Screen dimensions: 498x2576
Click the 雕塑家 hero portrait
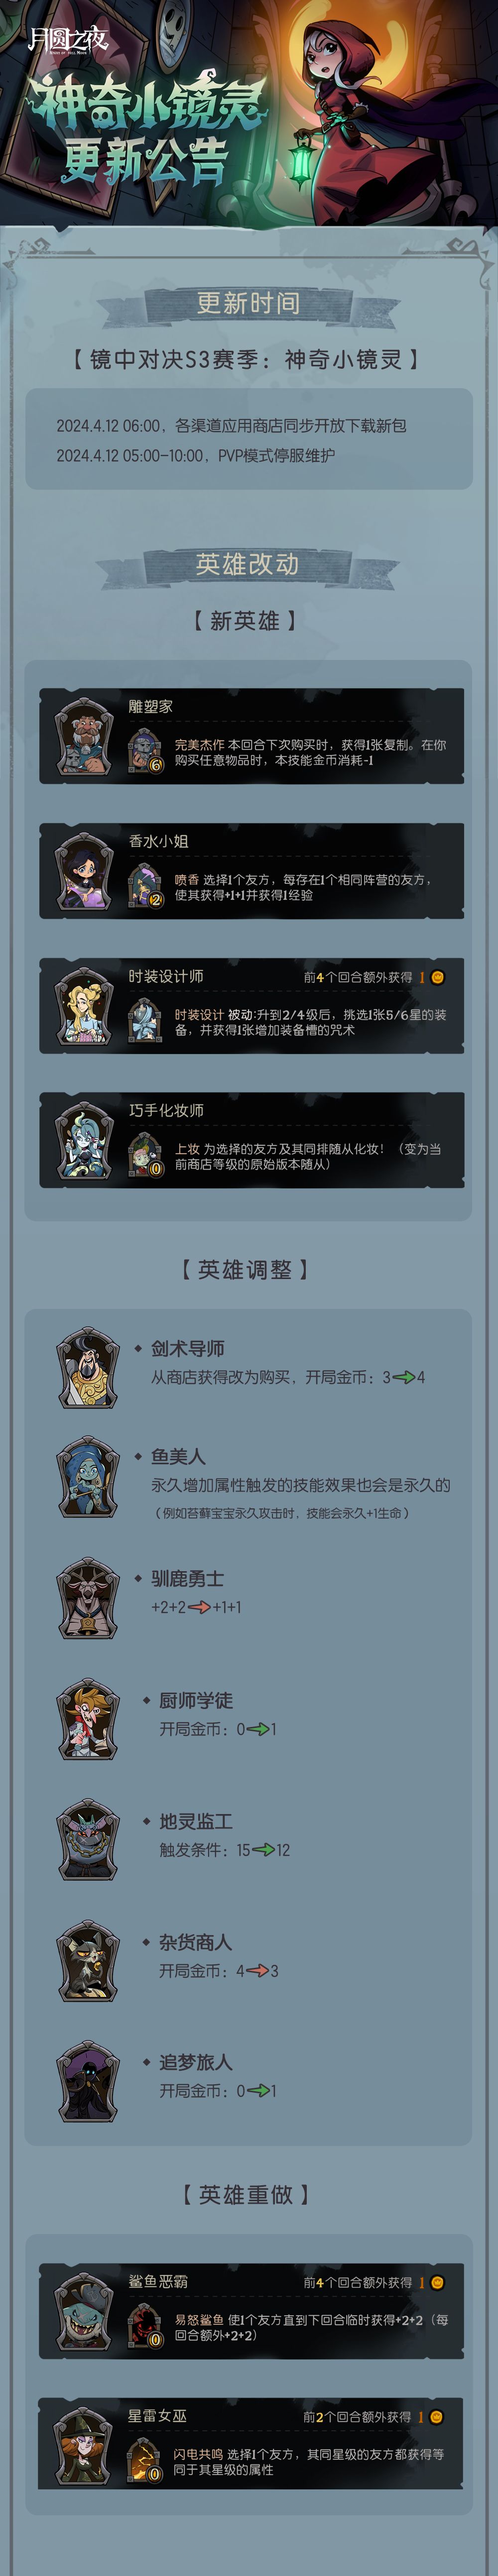[x=85, y=736]
